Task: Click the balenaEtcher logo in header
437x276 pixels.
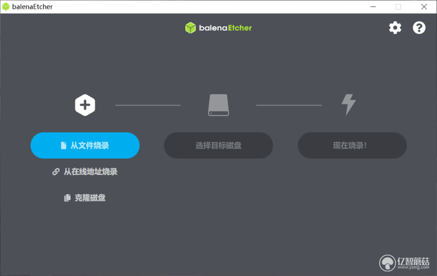Action: 218,28
